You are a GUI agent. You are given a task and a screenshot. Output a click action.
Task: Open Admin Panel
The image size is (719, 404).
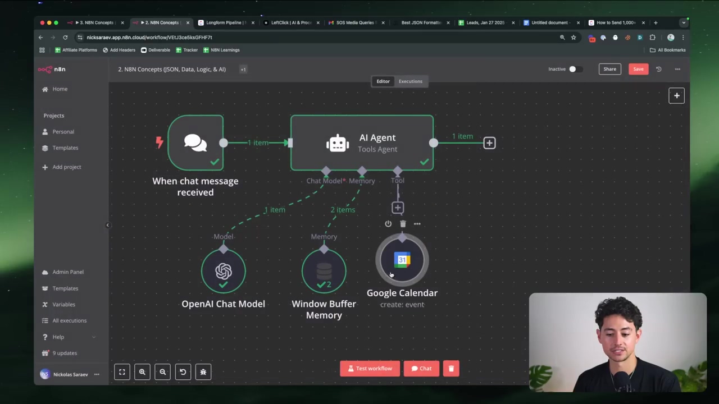click(x=62, y=272)
